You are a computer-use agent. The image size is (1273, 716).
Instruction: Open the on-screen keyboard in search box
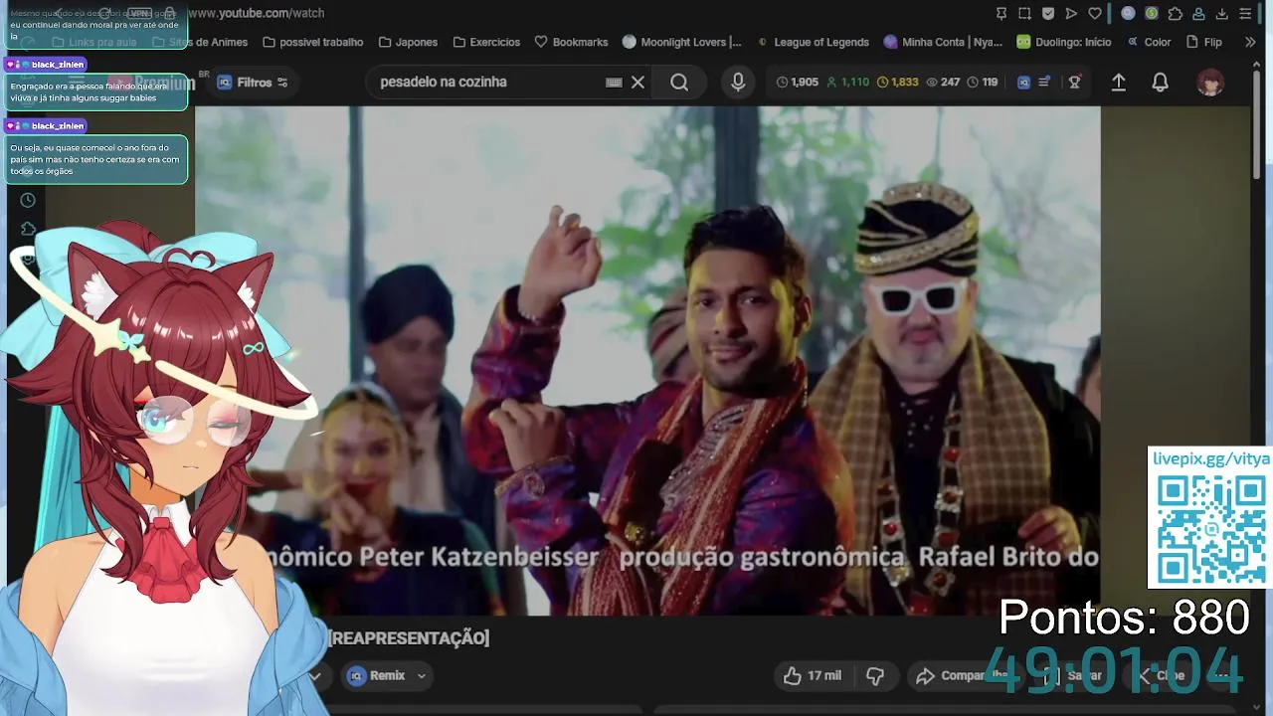click(x=614, y=83)
